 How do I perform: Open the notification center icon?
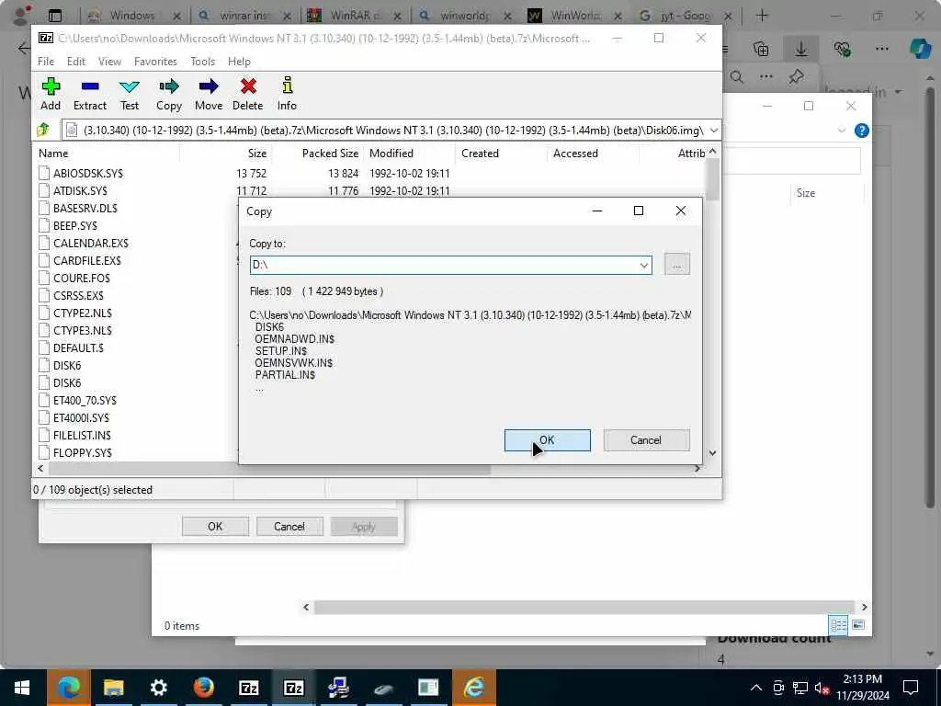[x=911, y=688]
